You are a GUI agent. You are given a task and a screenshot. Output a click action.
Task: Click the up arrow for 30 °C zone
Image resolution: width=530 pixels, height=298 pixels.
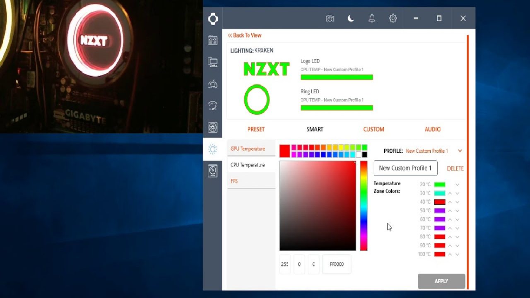[450, 193]
